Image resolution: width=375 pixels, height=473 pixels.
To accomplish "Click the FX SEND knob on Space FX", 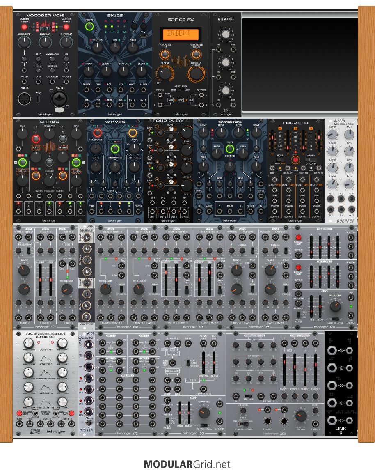I will coord(165,73).
